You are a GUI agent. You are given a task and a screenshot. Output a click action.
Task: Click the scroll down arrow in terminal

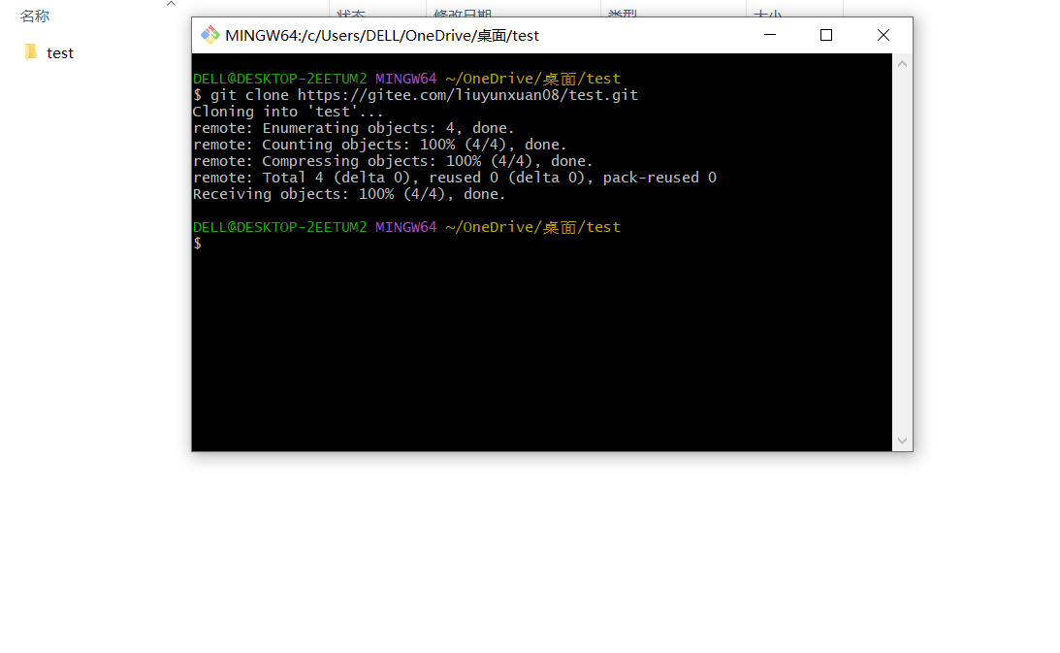903,441
